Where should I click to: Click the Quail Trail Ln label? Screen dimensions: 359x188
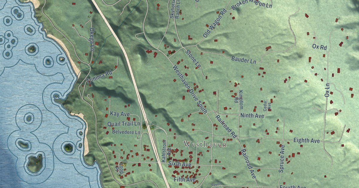(x=124, y=124)
